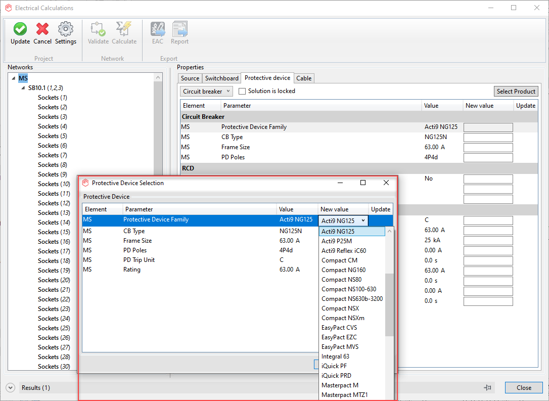Viewport: 549px width, 401px height.
Task: Select Acti9 Reflex iC60 from the list
Action: tap(352, 251)
